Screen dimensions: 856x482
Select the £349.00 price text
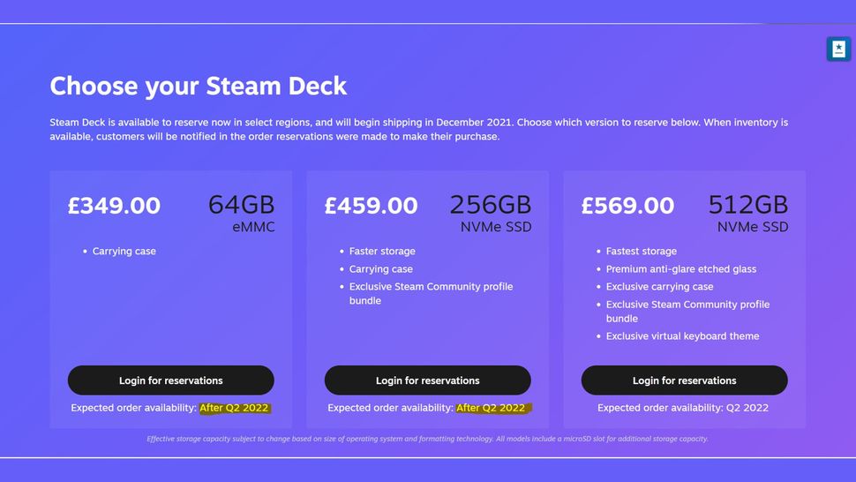pos(114,206)
